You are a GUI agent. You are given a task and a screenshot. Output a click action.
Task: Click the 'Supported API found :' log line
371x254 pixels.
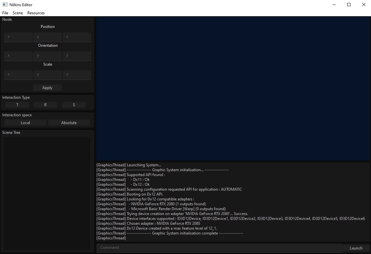(131, 175)
